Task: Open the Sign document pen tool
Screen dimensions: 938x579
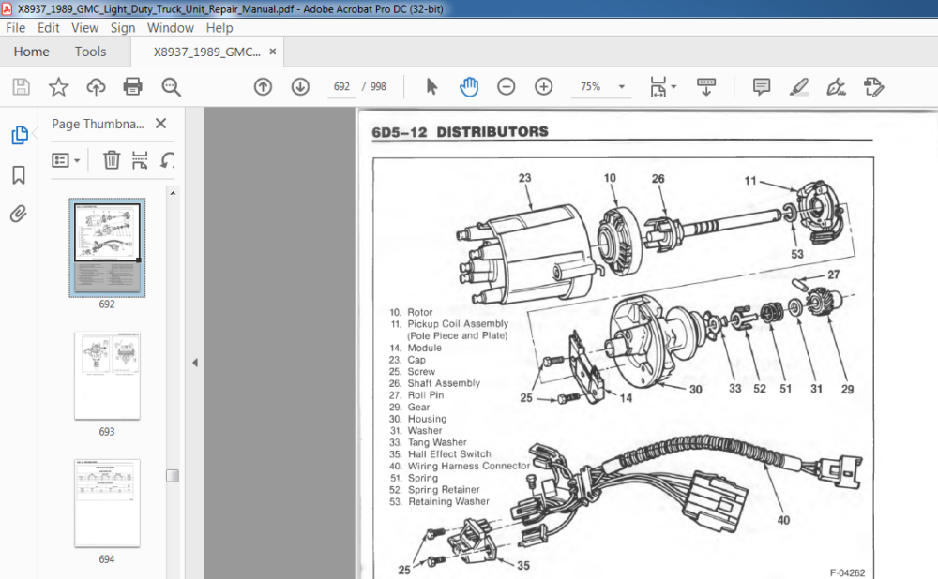Action: pyautogui.click(x=837, y=86)
